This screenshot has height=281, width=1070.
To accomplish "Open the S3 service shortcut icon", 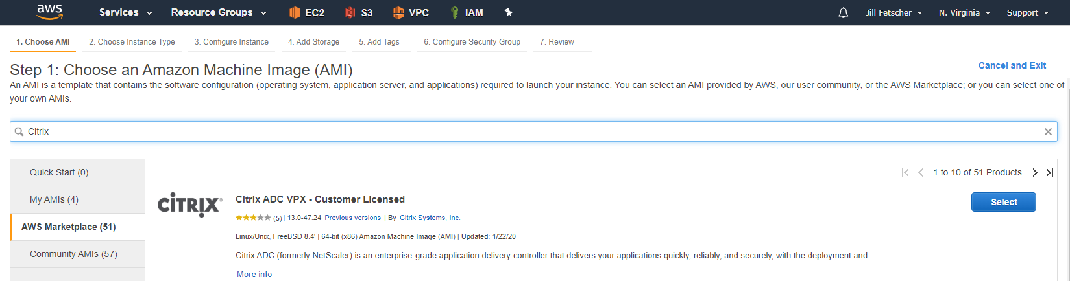I will [x=350, y=12].
